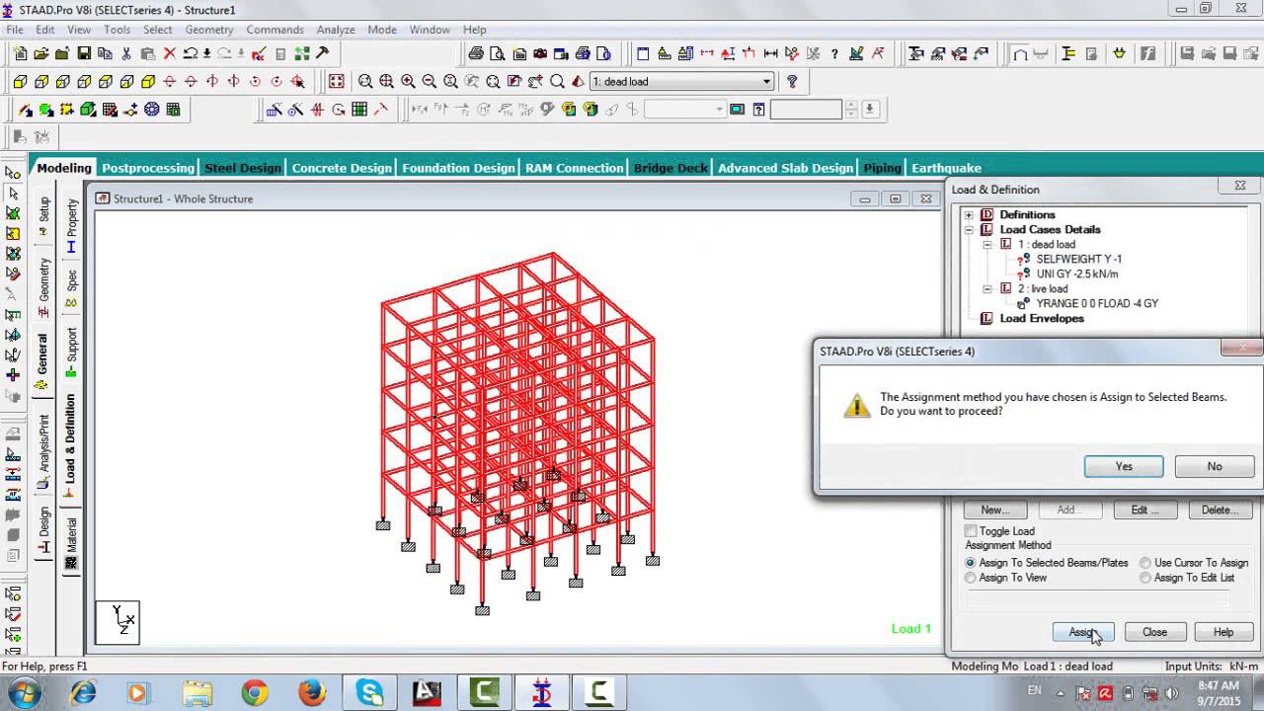1264x711 pixels.
Task: Click the Zoom Window icon
Action: pyautogui.click(x=365, y=82)
